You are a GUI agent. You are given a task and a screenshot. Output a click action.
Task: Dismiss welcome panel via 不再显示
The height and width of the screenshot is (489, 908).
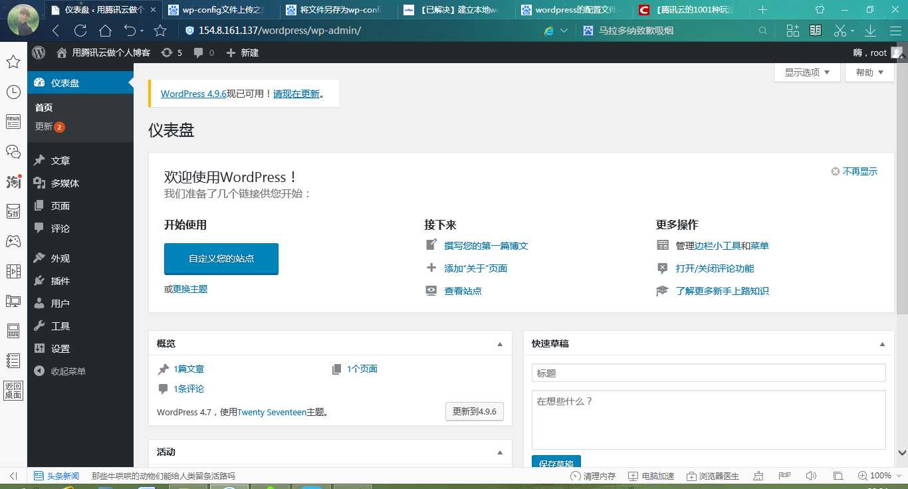[854, 171]
